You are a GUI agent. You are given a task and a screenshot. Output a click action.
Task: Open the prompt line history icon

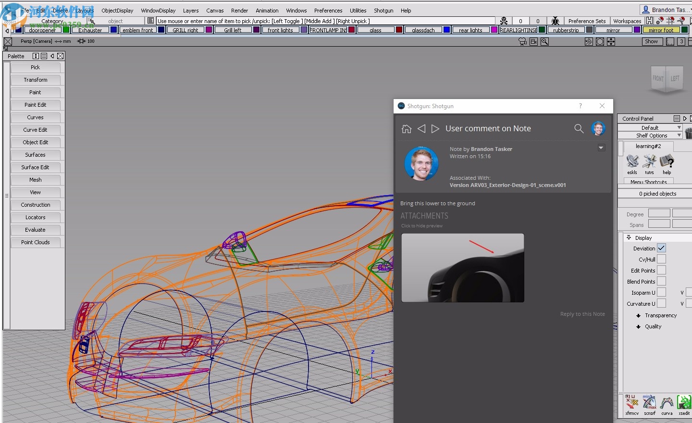(x=150, y=21)
